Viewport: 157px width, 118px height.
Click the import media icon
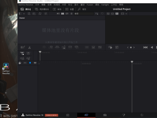[x=29, y=14]
